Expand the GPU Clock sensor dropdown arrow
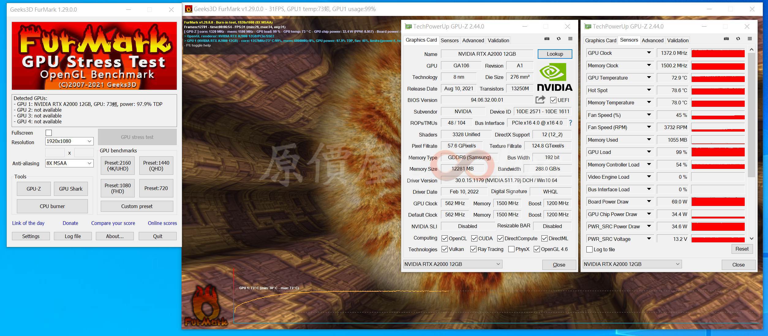The width and height of the screenshot is (768, 336). click(649, 53)
